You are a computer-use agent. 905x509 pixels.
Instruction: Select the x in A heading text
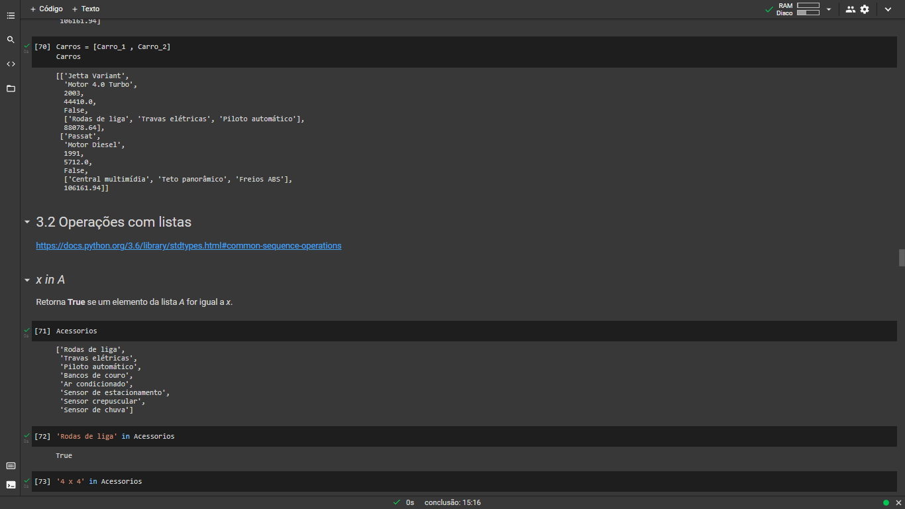pyautogui.click(x=50, y=280)
